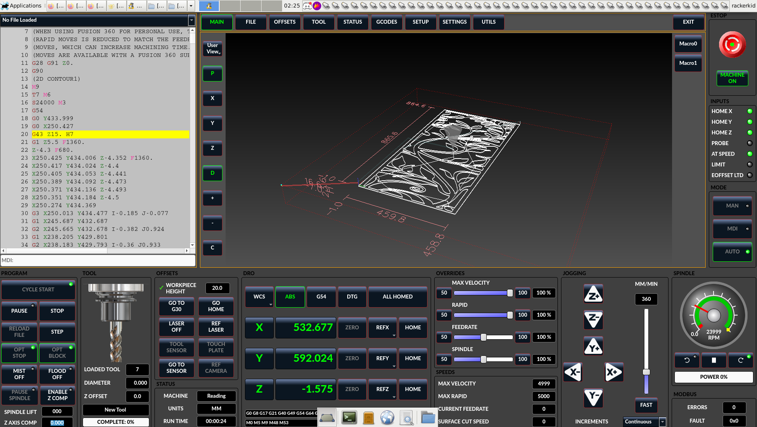This screenshot has width=757, height=427.
Task: Jog Z axis down with Z- arrow
Action: pos(593,319)
